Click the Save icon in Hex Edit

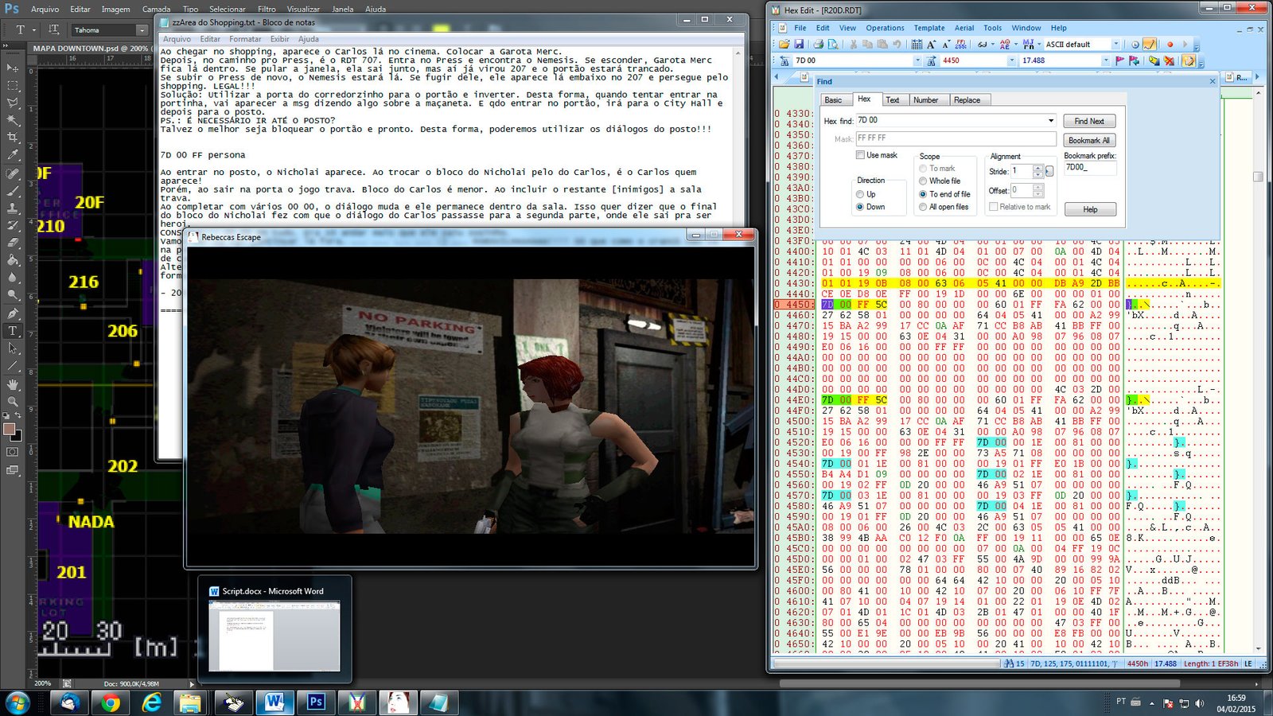[x=799, y=45]
